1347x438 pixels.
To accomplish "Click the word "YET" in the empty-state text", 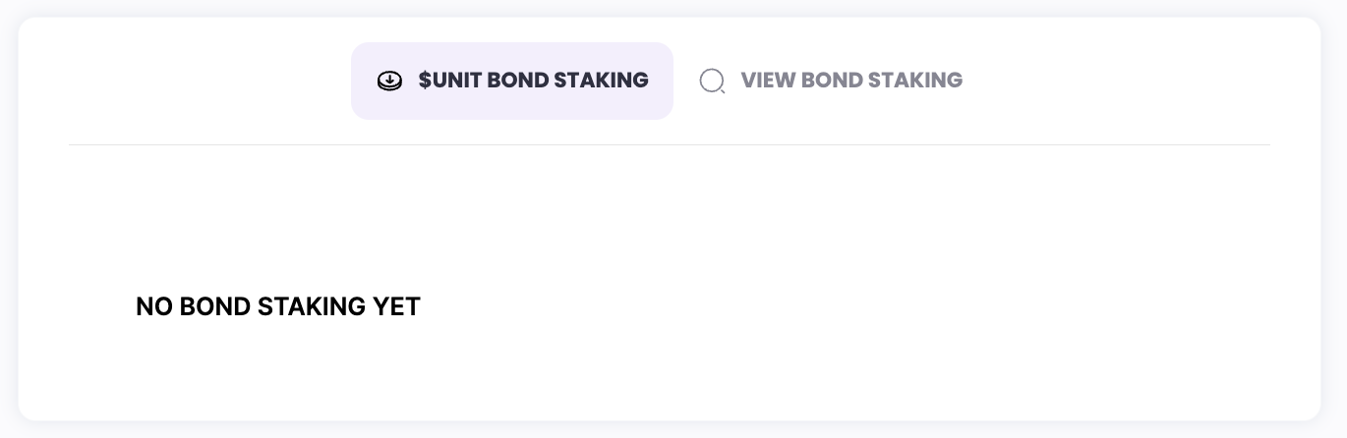I will click(396, 306).
